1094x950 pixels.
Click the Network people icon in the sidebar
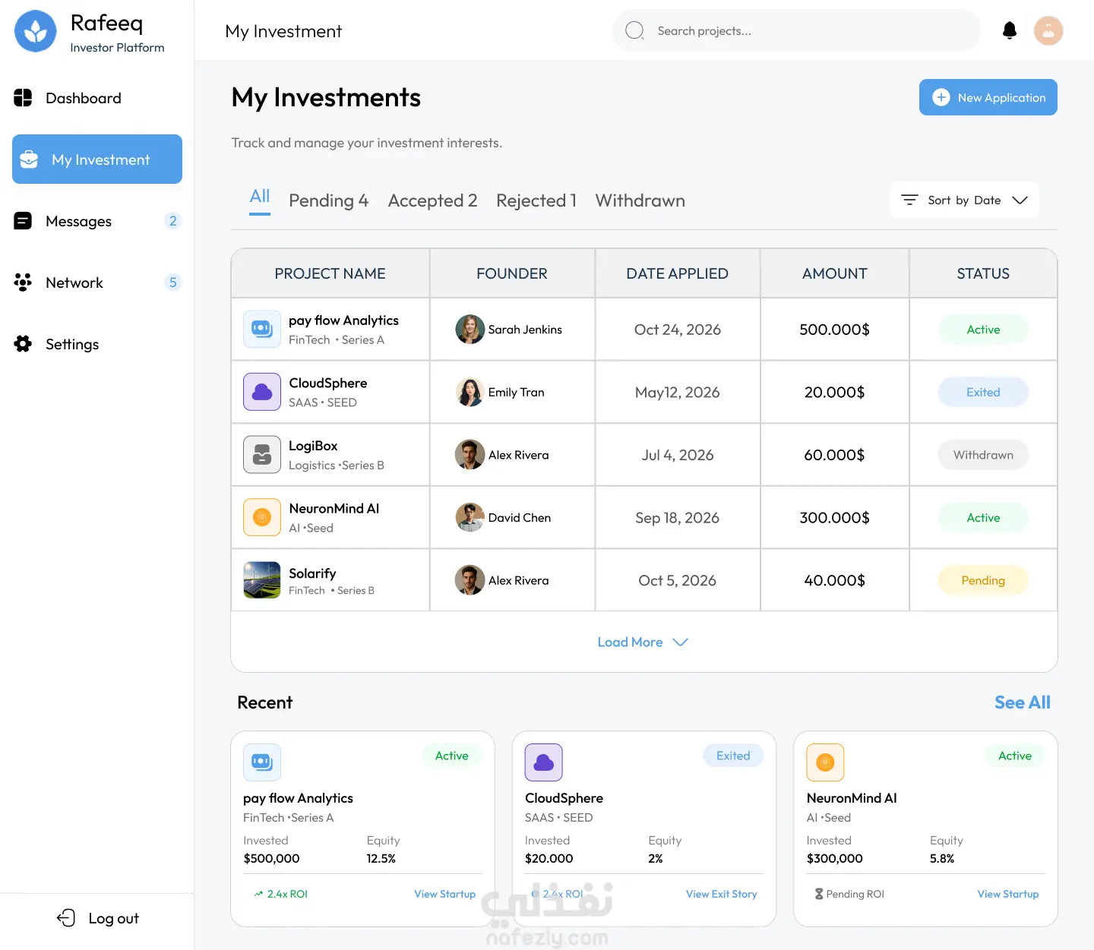click(x=23, y=282)
